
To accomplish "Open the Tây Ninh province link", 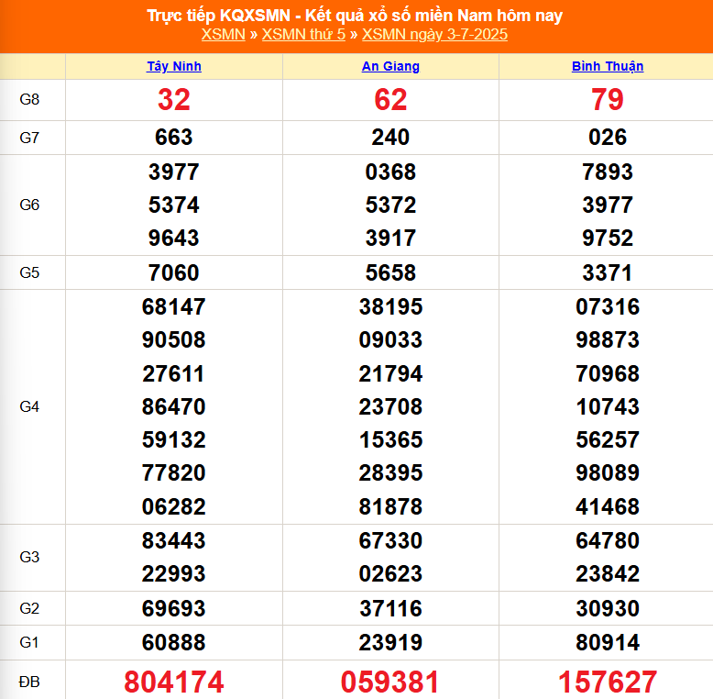I will tap(174, 66).
